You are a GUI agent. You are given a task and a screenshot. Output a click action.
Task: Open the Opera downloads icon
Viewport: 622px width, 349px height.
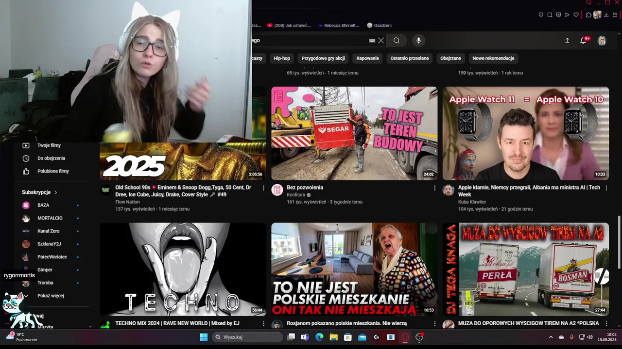(x=606, y=15)
